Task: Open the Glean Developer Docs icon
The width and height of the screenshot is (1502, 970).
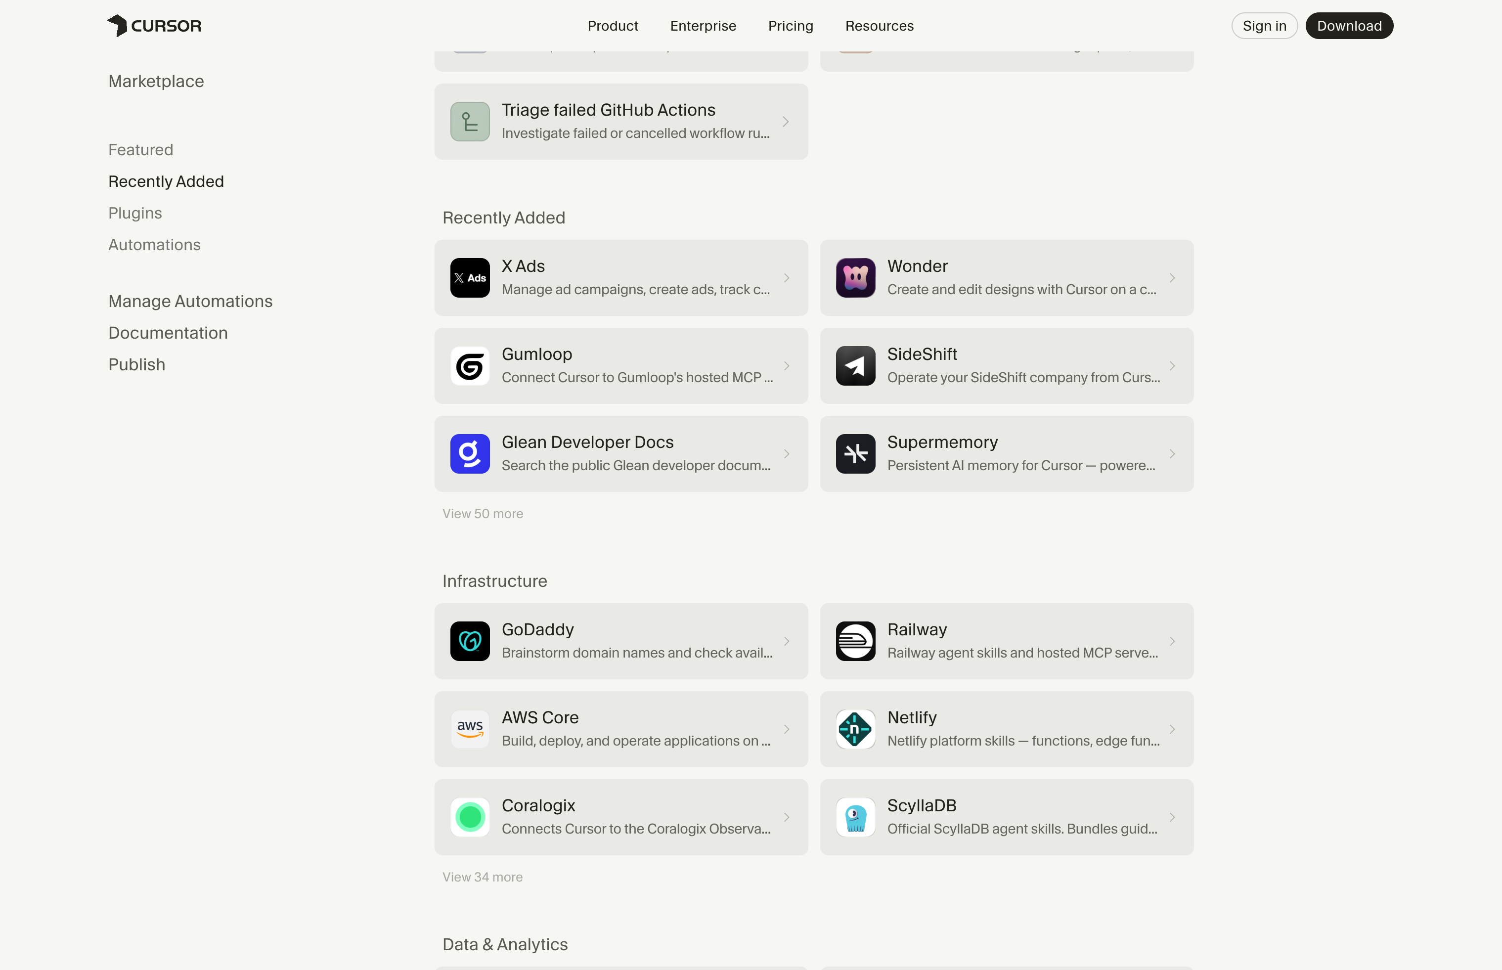Action: coord(470,454)
